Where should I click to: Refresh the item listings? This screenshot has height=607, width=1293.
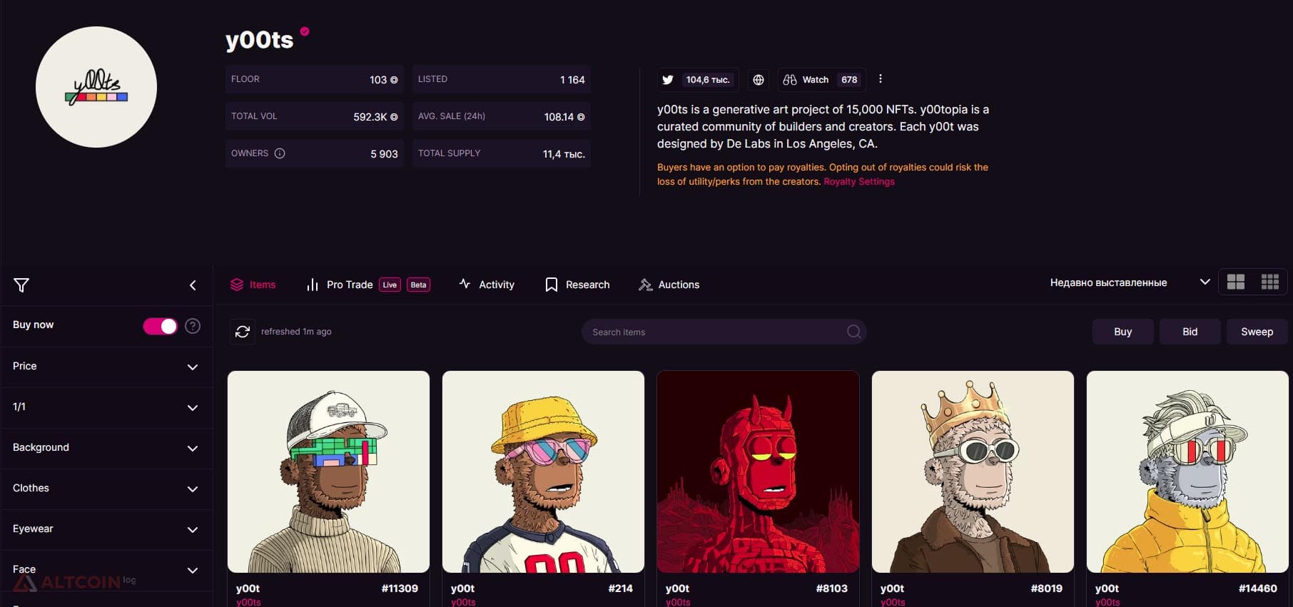click(x=243, y=332)
